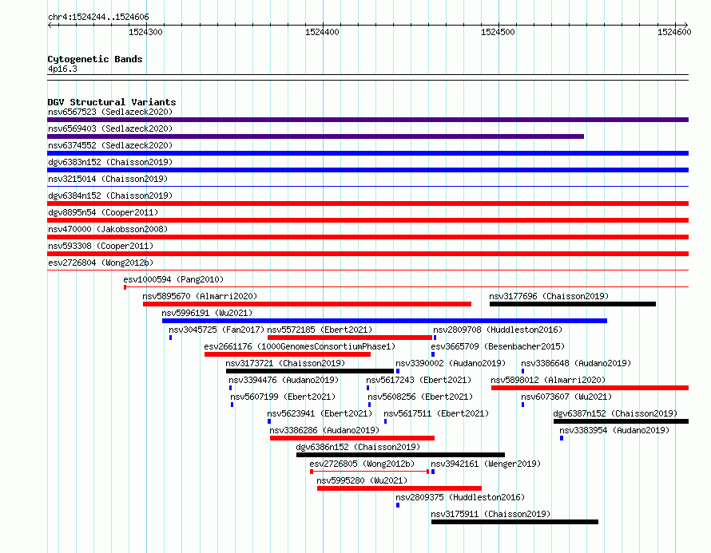This screenshot has height=553, width=711.
Task: Click the nsv6567523 (Sedlazeck2020) variant label
Action: (110, 112)
